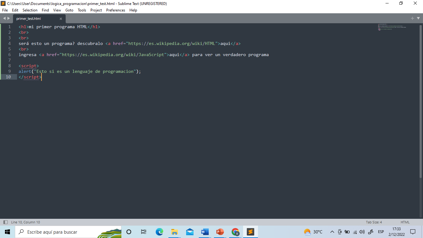Toggle the Sublime Text side bar icon
423x238 pixels.
(5, 222)
